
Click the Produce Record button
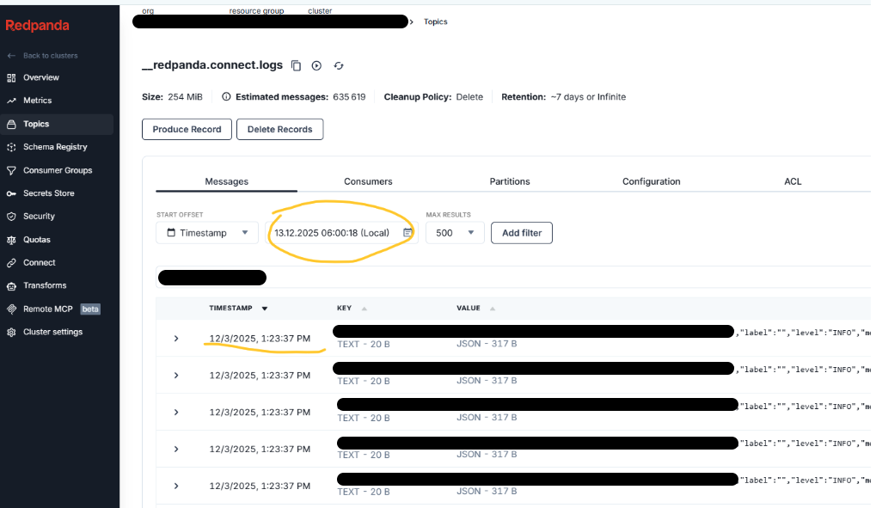pyautogui.click(x=187, y=129)
